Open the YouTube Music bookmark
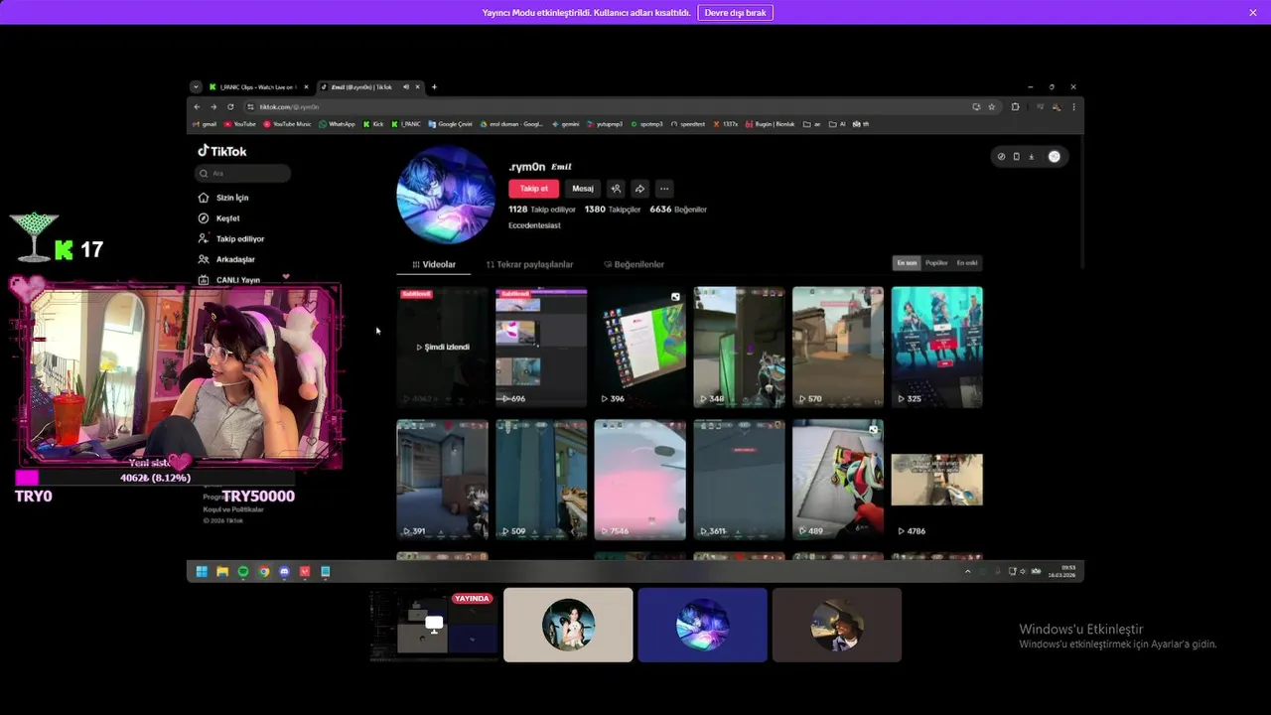 tap(287, 124)
